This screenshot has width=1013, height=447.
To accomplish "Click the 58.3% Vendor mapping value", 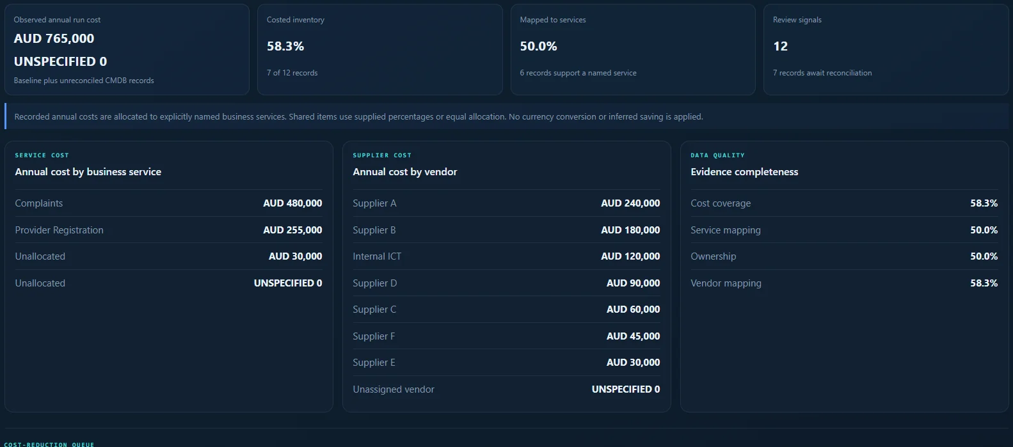I will (984, 283).
